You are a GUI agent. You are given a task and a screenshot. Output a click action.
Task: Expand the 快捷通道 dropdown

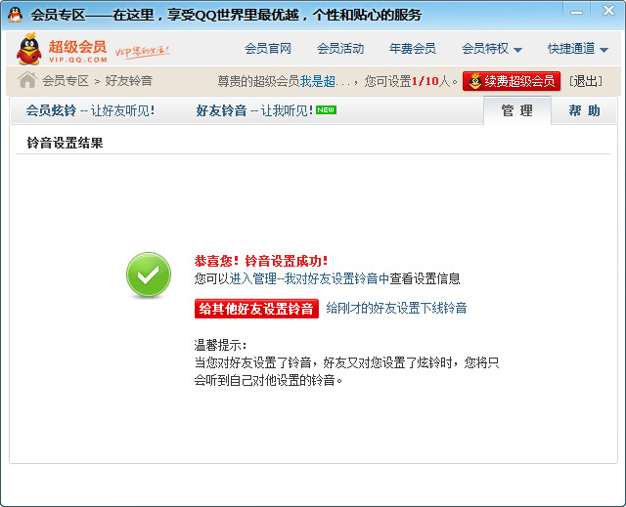click(x=578, y=49)
